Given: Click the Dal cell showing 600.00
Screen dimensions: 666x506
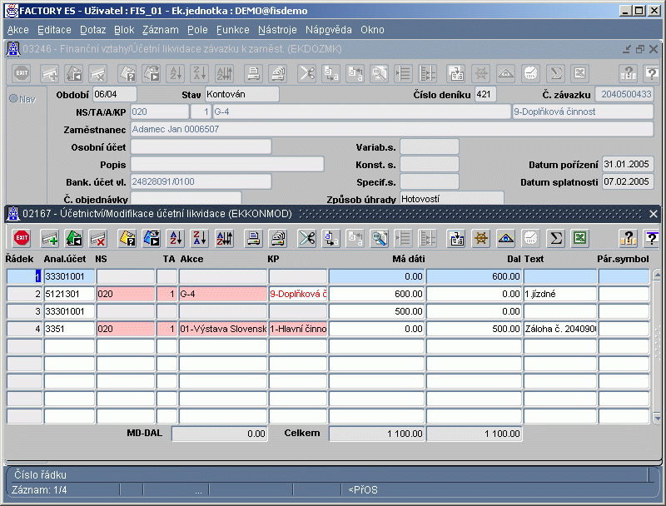Looking at the screenshot, I should point(474,276).
